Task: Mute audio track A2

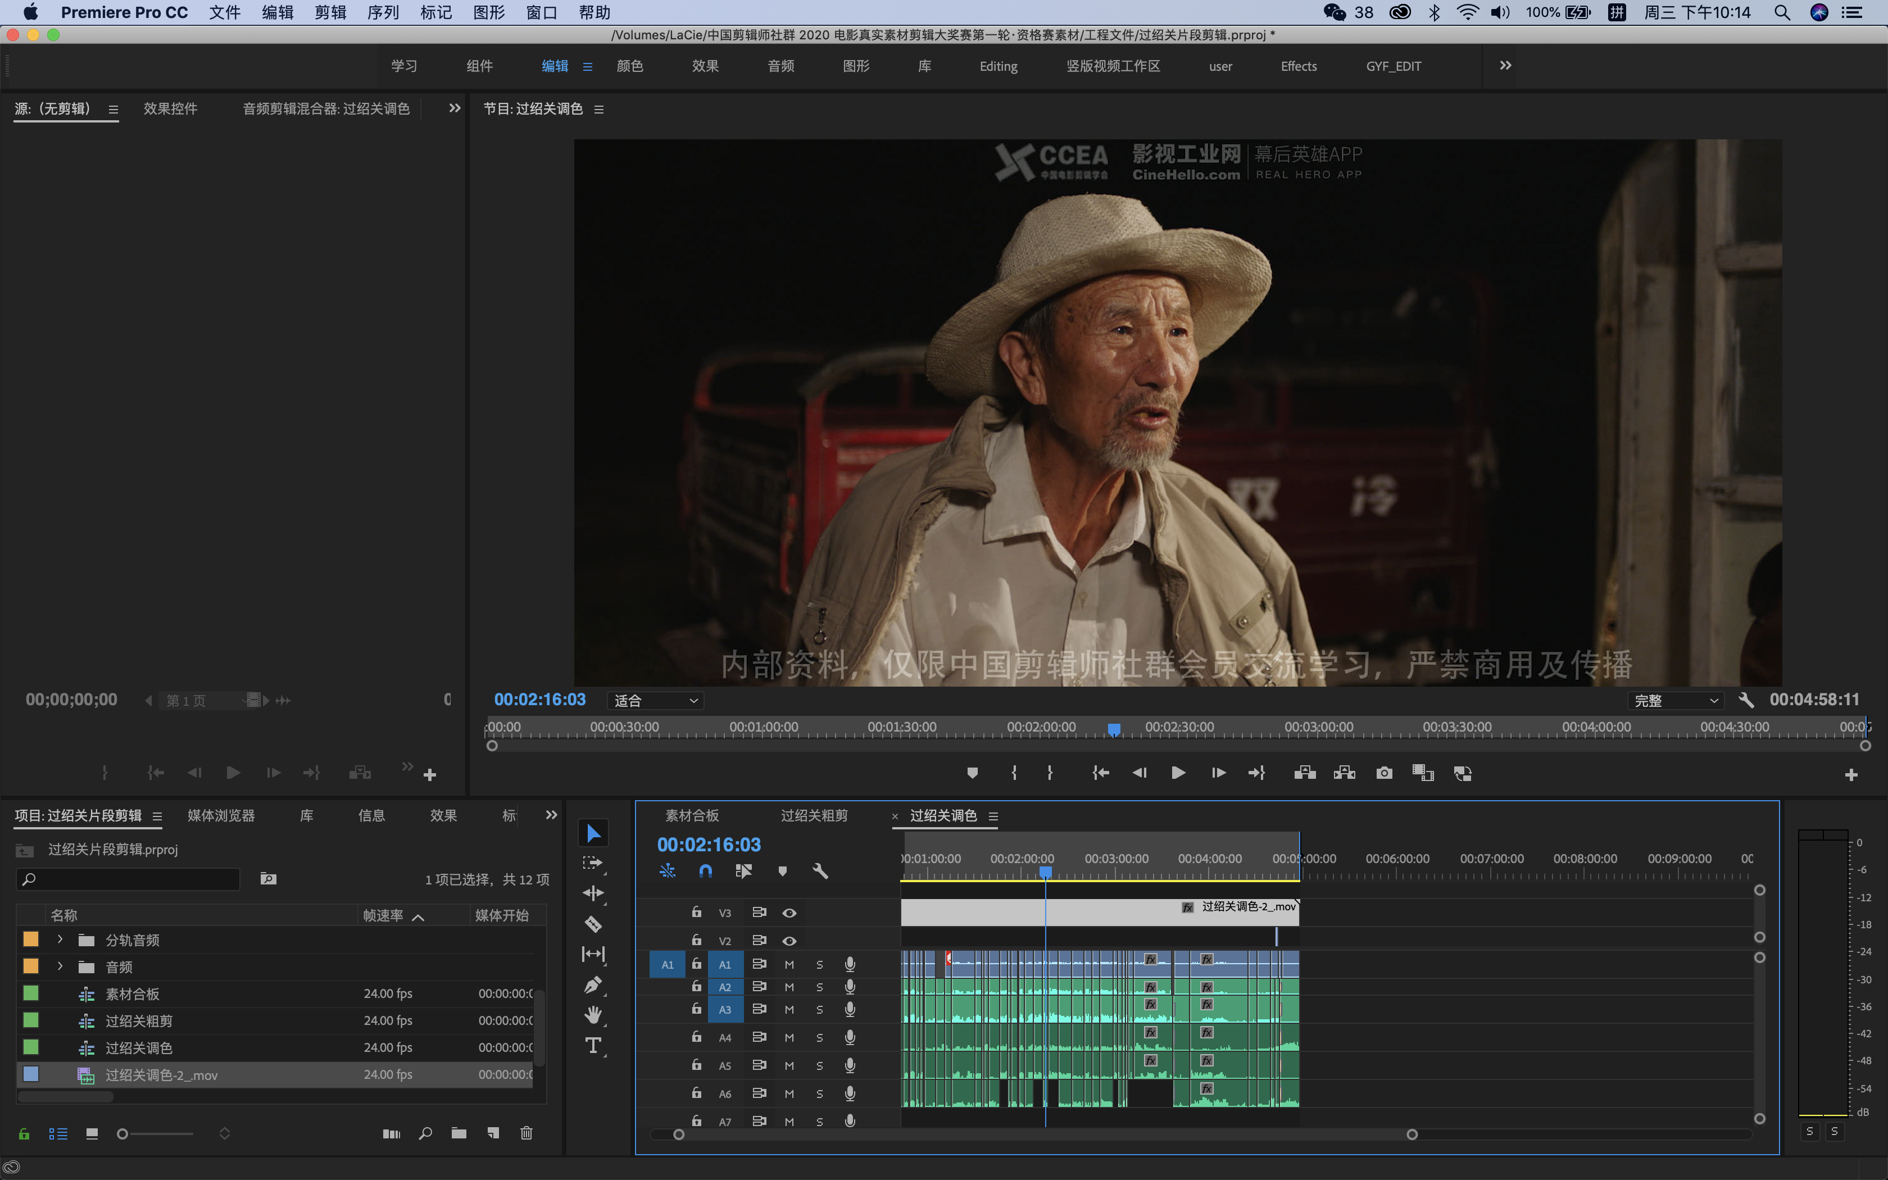Action: point(789,987)
